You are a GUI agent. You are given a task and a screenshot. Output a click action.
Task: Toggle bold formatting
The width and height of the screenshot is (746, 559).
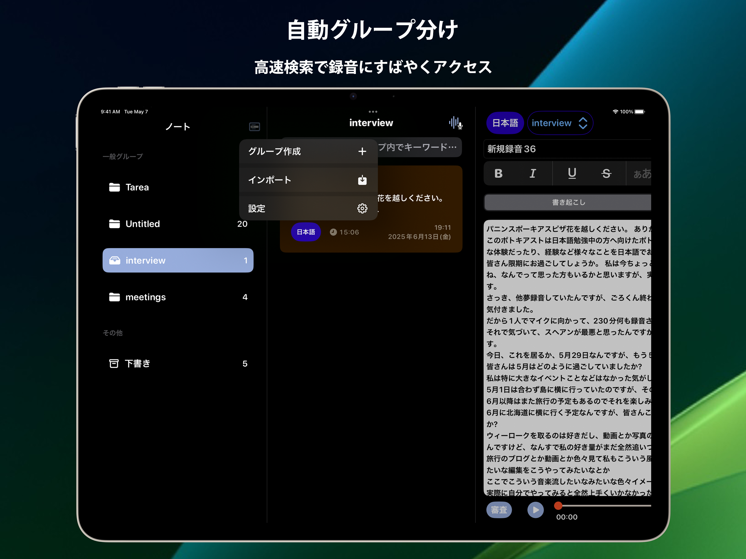(x=499, y=174)
